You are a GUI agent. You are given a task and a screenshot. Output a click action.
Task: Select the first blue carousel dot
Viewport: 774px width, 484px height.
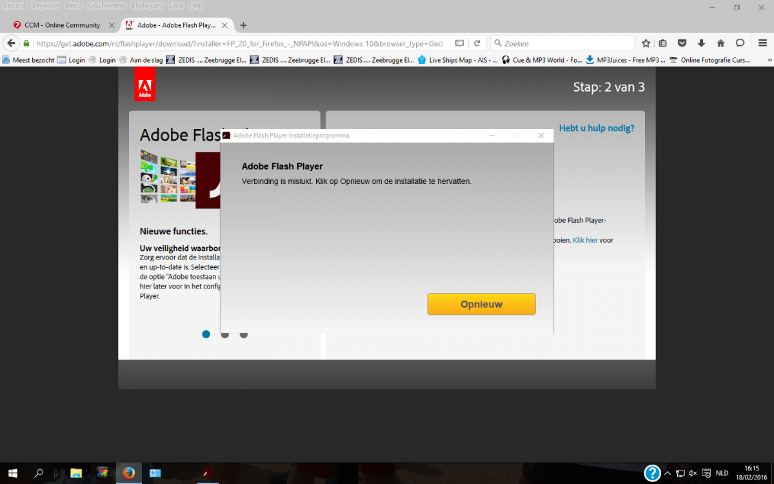point(206,334)
